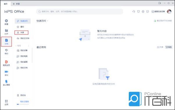Open the settings gear icon in header
Viewport: 175px width, 110px height.
click(x=143, y=12)
